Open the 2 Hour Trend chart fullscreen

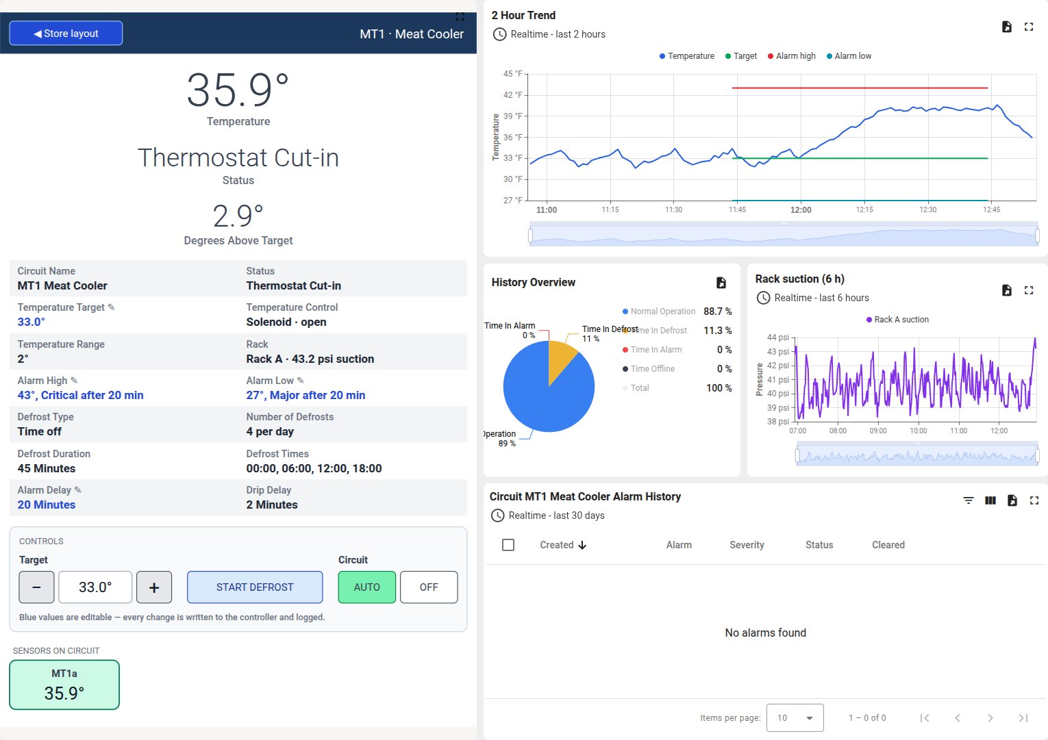[1029, 27]
